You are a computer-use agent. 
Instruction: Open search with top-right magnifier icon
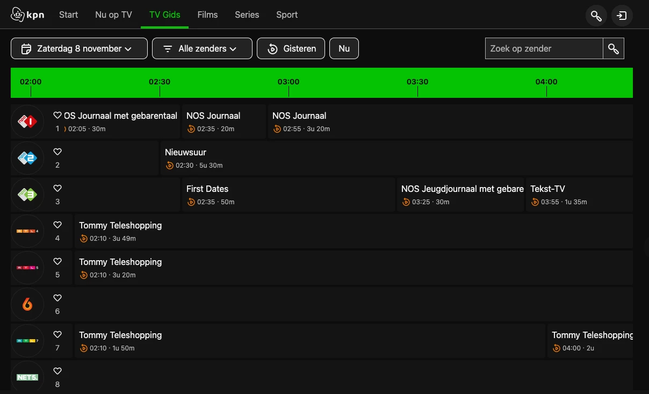tap(596, 16)
